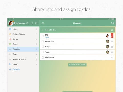This screenshot has height=92, width=123.
Task: Check off the Milk to-do
Action: [43, 36]
